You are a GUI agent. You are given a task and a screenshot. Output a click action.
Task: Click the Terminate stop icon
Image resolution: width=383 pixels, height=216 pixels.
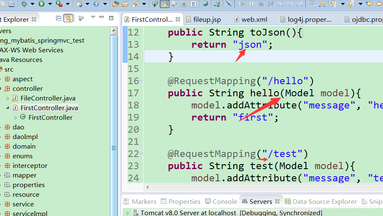pyautogui.click(x=261, y=4)
